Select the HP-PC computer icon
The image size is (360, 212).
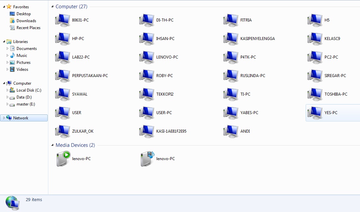63,39
